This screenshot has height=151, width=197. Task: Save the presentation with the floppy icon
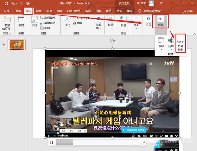click(6, 4)
